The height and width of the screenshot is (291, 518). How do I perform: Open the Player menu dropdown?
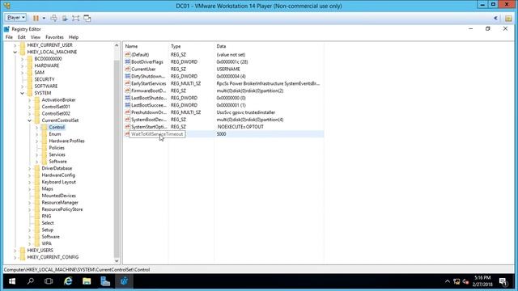point(15,18)
